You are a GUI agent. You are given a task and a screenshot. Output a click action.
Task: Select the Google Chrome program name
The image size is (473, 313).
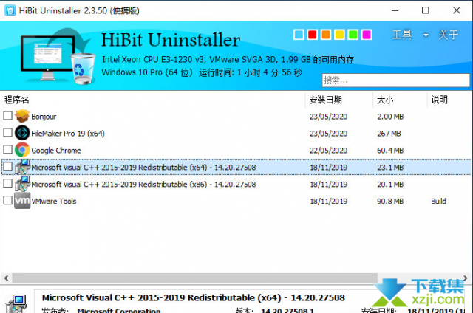[56, 151]
